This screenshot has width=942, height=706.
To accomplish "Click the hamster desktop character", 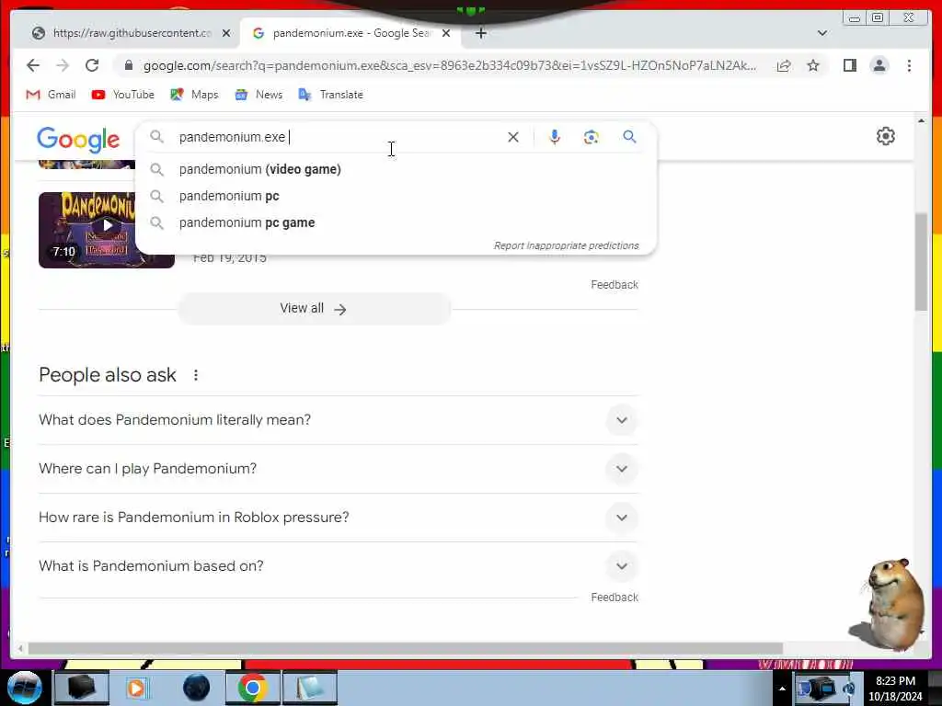I will pyautogui.click(x=890, y=605).
